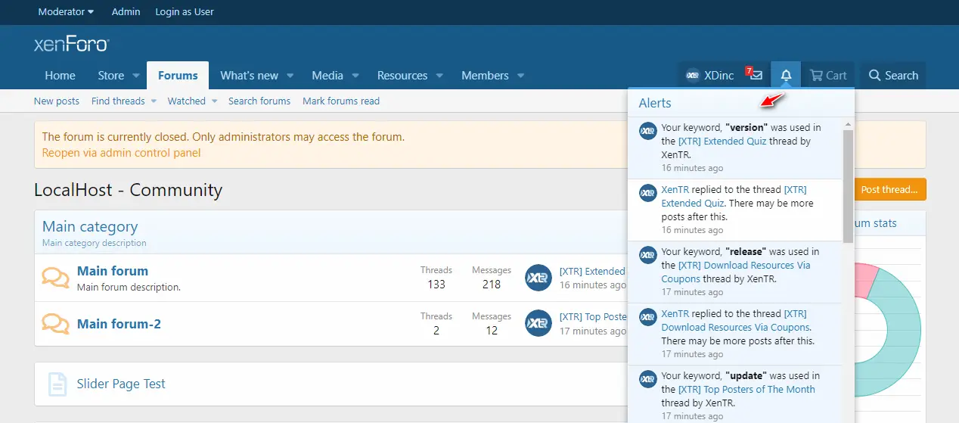
Task: Click avatar on "update" keyword alert
Action: [647, 379]
